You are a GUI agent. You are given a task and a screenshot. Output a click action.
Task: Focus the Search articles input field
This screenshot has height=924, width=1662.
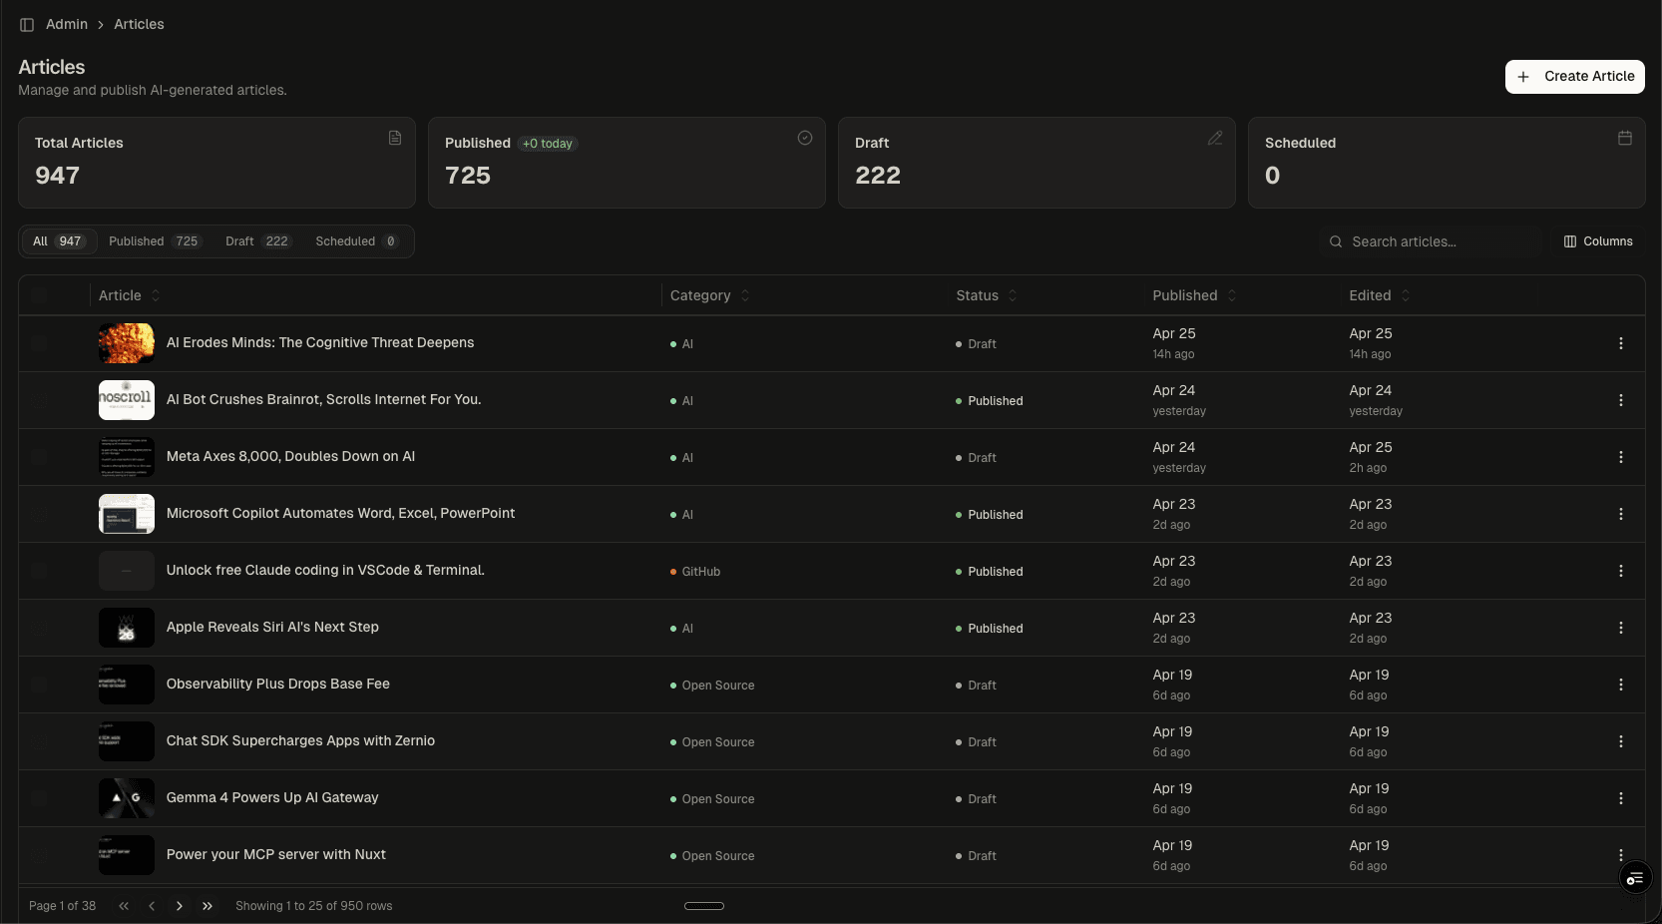[x=1437, y=241]
